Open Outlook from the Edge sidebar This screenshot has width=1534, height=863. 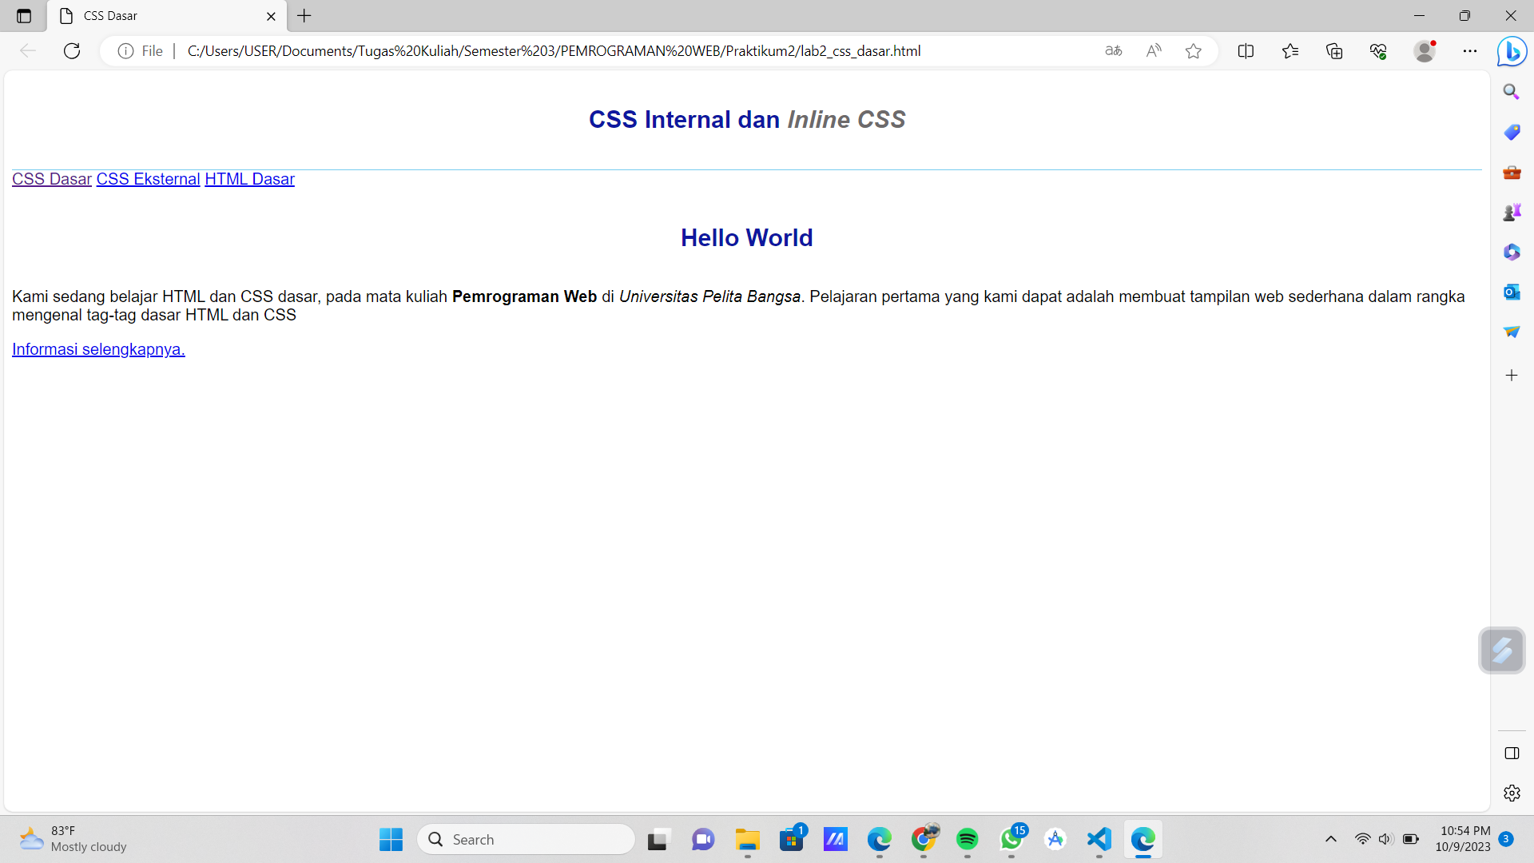1512,292
